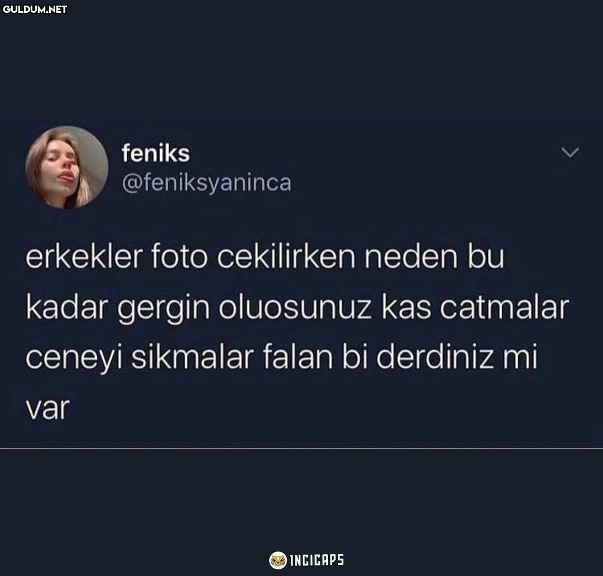Click the words "neden bu" in the tweet
The width and height of the screenshot is (603, 576).
(434, 256)
